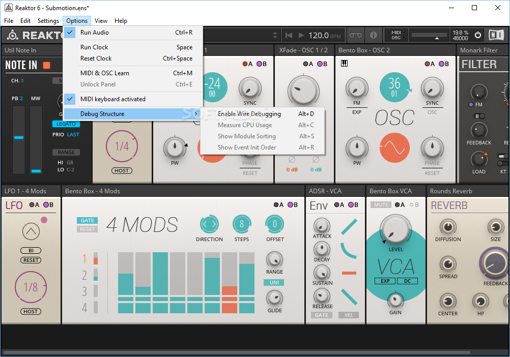Click the OSC 2 pitch value 36 dial
510x357 pixels.
394,87
